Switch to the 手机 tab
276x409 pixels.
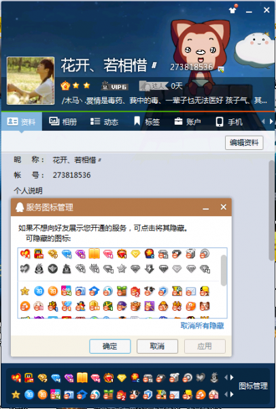pyautogui.click(x=229, y=121)
